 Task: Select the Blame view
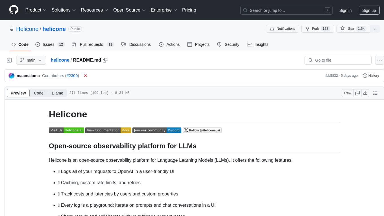[x=57, y=93]
